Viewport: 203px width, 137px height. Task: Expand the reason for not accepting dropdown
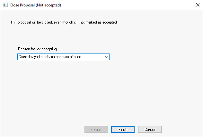[x=106, y=57]
